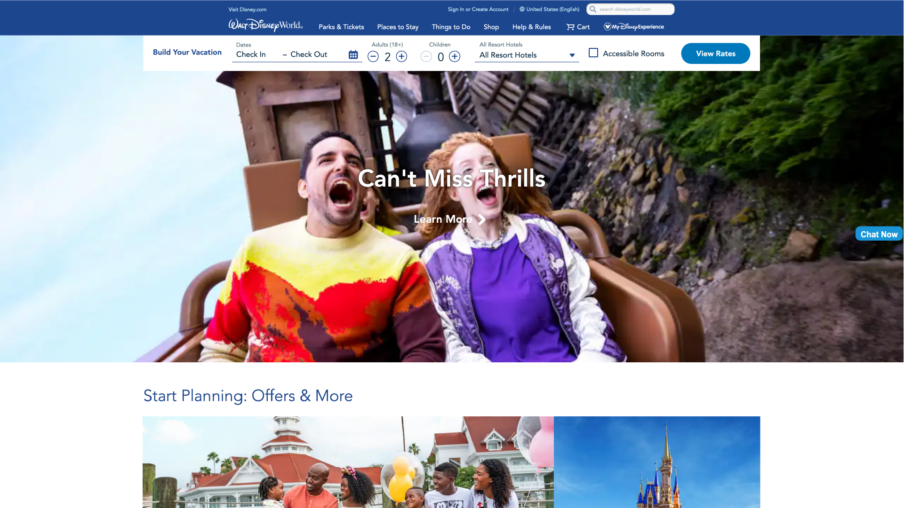904x508 pixels.
Task: Open Parks & Tickets menu
Action: tap(341, 27)
